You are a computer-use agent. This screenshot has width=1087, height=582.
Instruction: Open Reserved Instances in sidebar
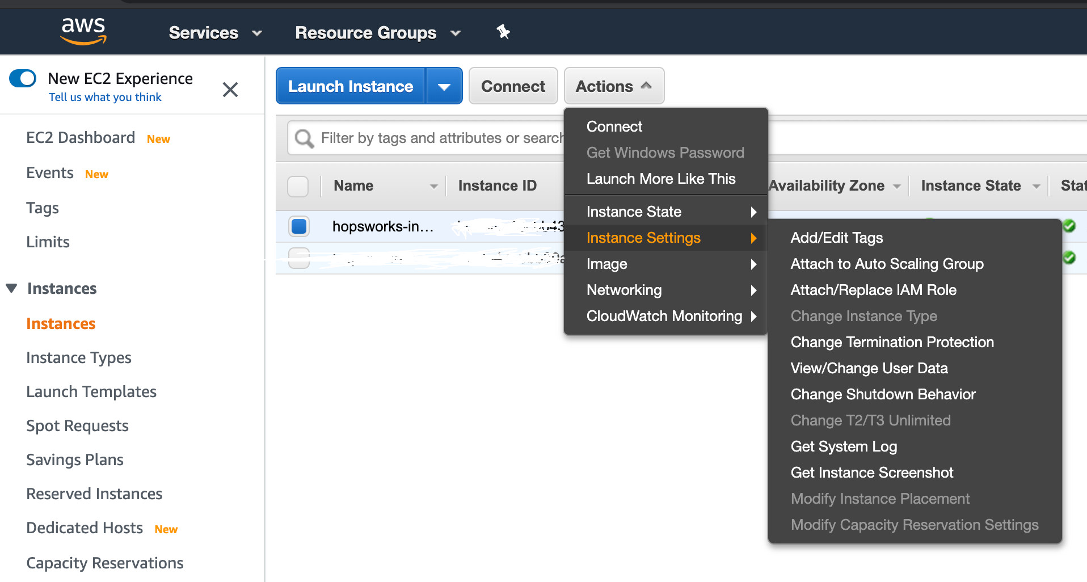(94, 494)
